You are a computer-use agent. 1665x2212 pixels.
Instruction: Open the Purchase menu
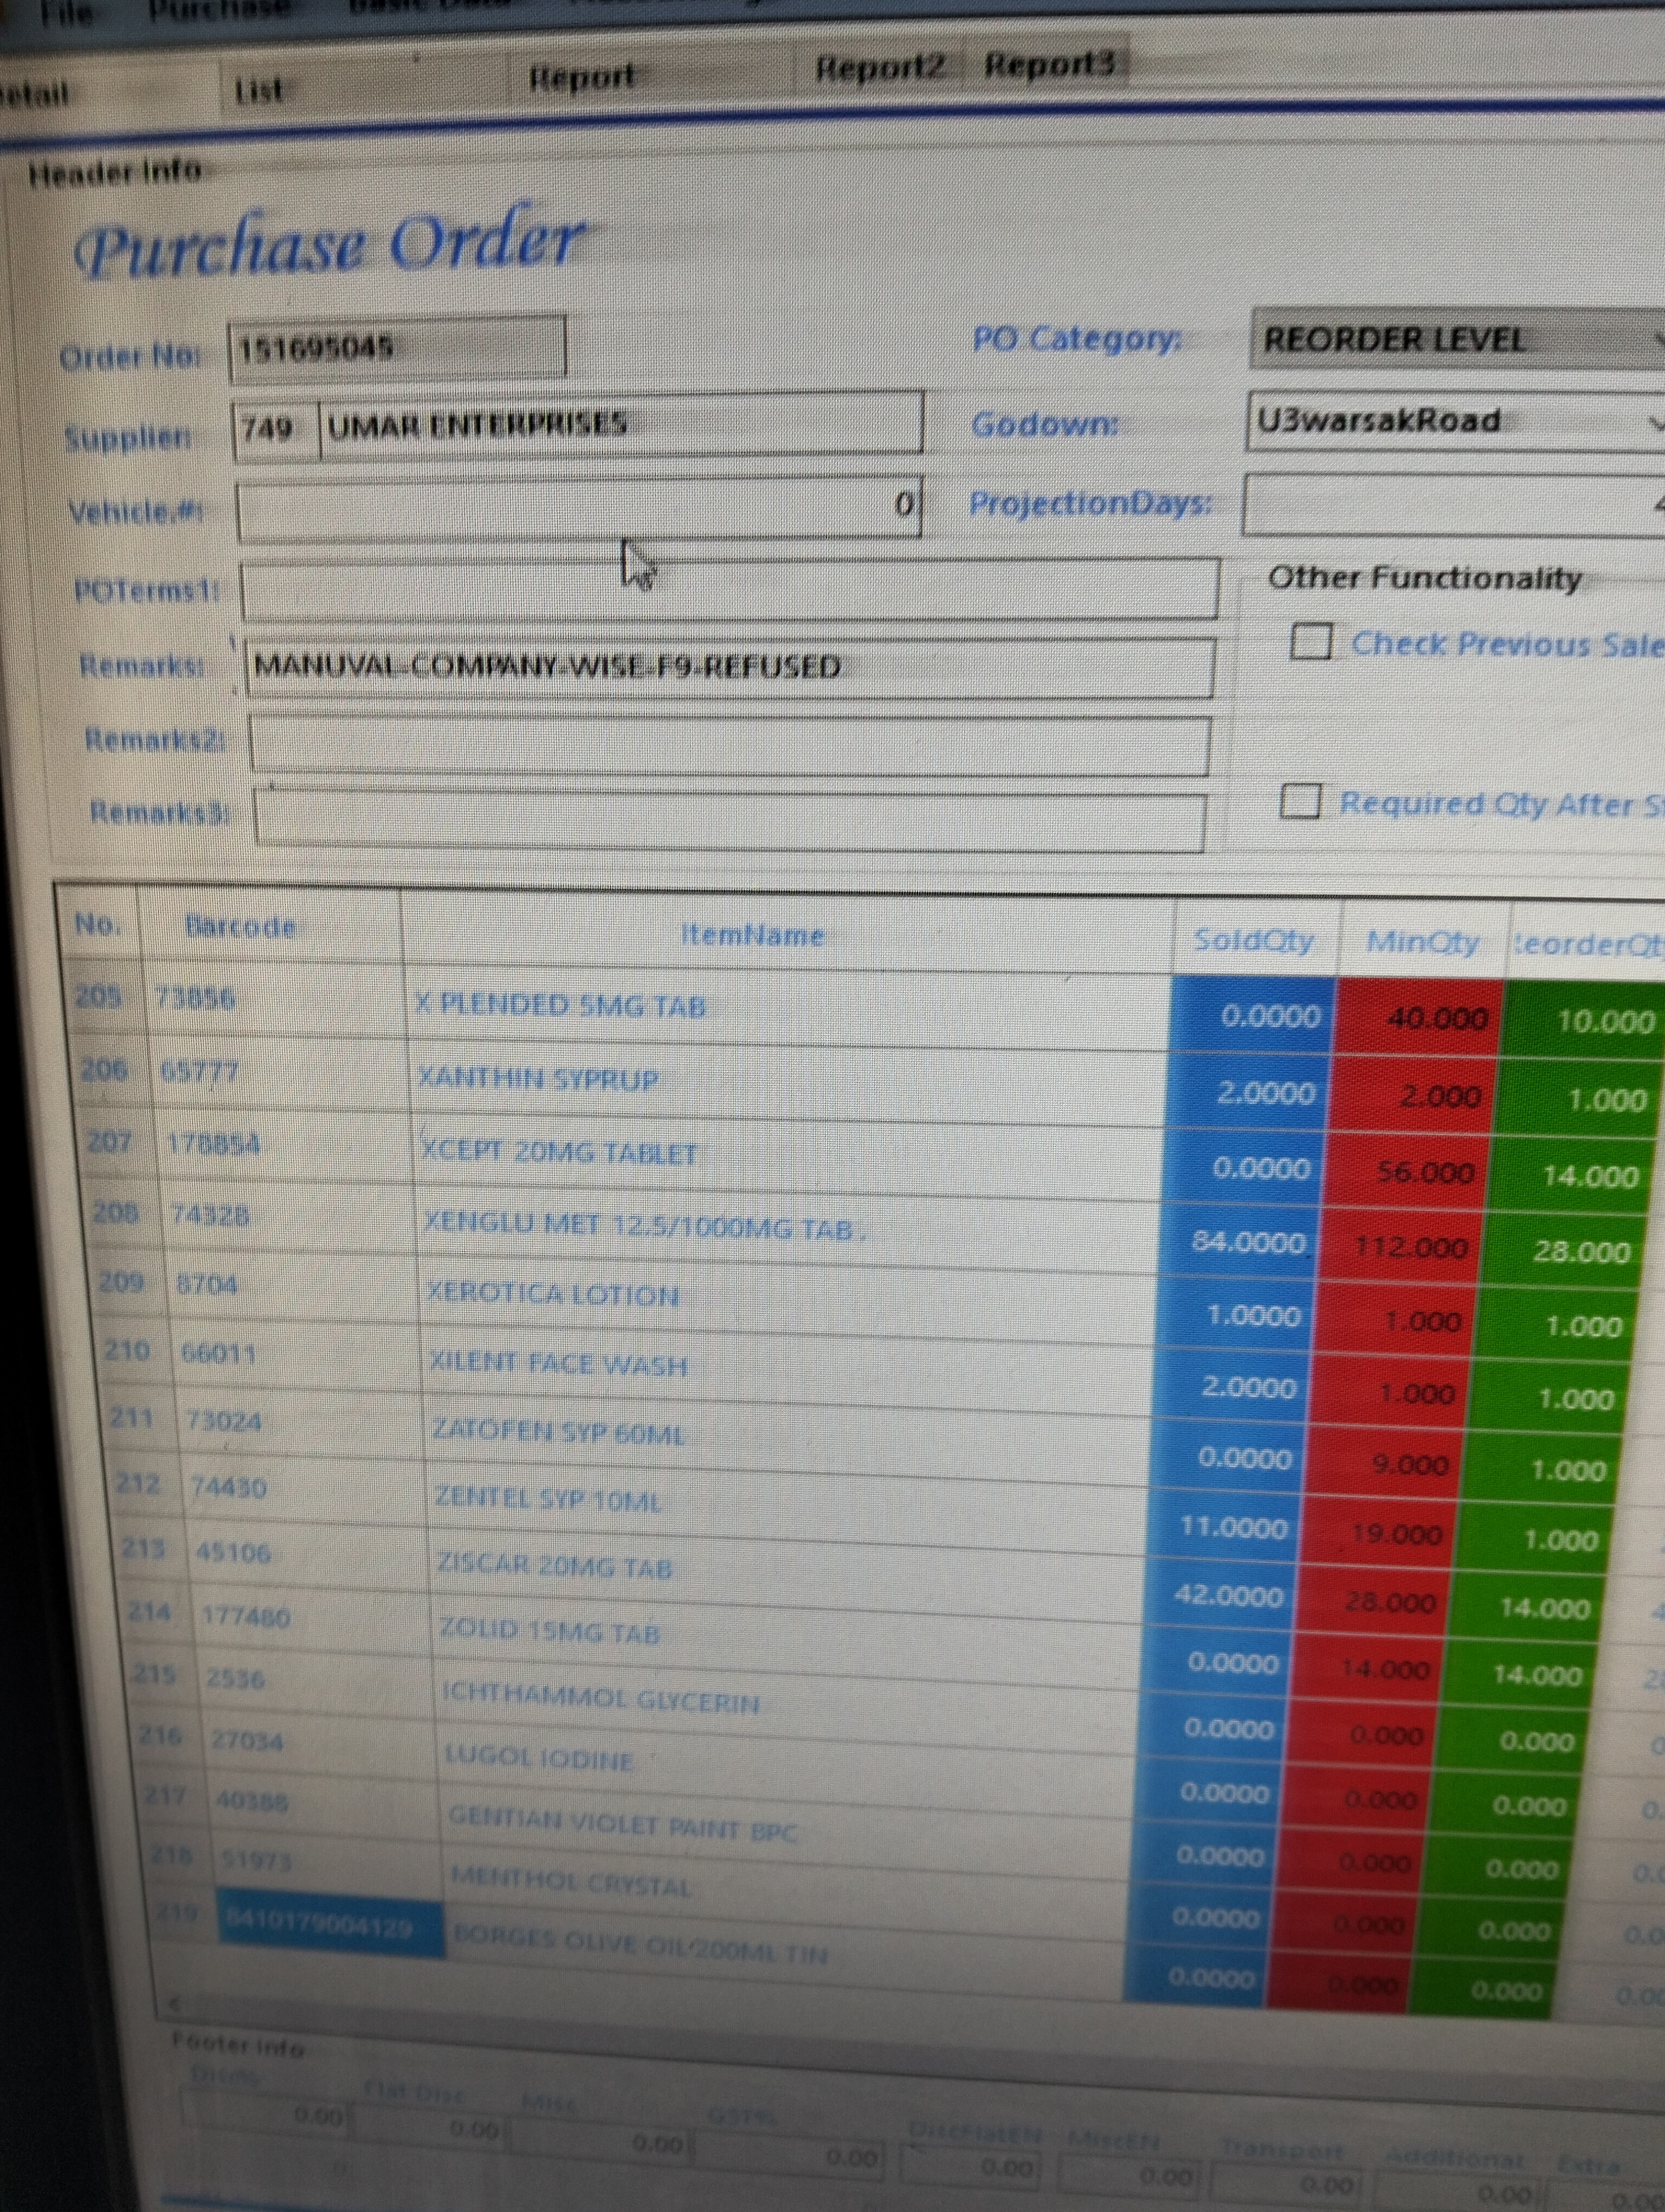218,10
